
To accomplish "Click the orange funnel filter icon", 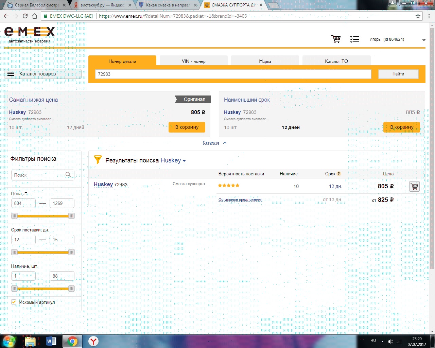I will click(x=98, y=160).
